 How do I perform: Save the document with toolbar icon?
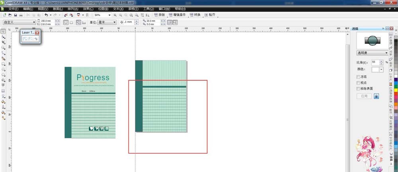16,15
